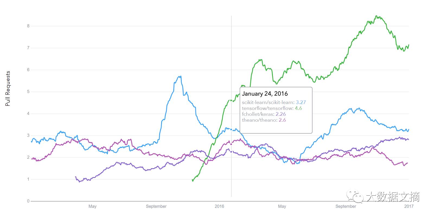Viewport: 434px width, 216px height.
Task: Click the tensorflow/tensorflow entry in the tooltip
Action: pyautogui.click(x=272, y=108)
